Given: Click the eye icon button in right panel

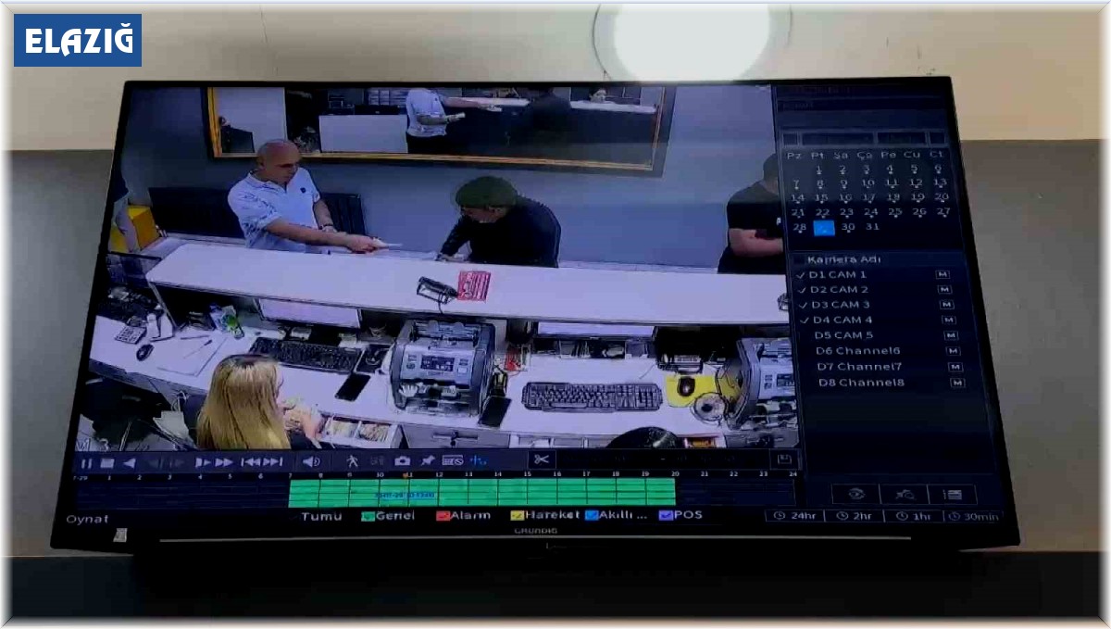Looking at the screenshot, I should pos(855,495).
